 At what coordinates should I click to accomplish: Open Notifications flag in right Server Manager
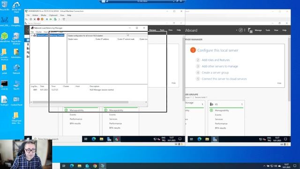[x=250, y=30]
